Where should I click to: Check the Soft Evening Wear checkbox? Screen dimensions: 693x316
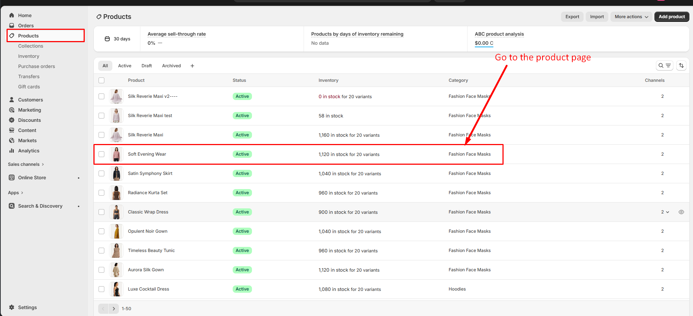[x=101, y=154]
